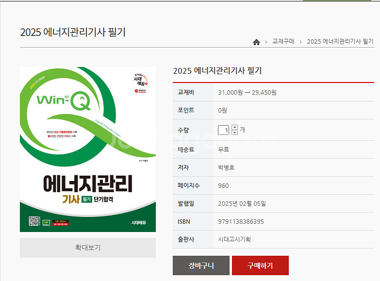Increase quantity with the up arrow
The width and height of the screenshot is (380, 281).
(x=235, y=127)
